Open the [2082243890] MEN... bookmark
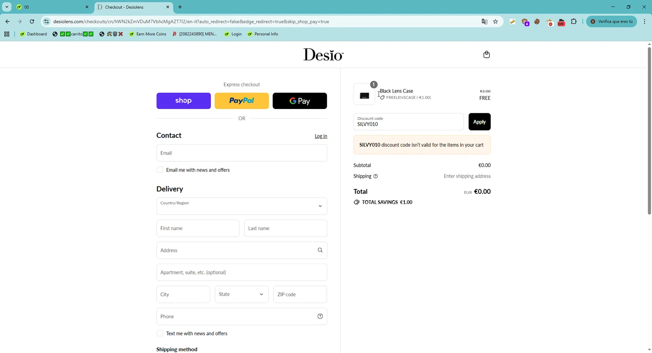 click(x=194, y=34)
